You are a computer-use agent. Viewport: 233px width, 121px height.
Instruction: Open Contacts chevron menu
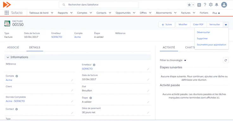pyautogui.click(x=110, y=13)
